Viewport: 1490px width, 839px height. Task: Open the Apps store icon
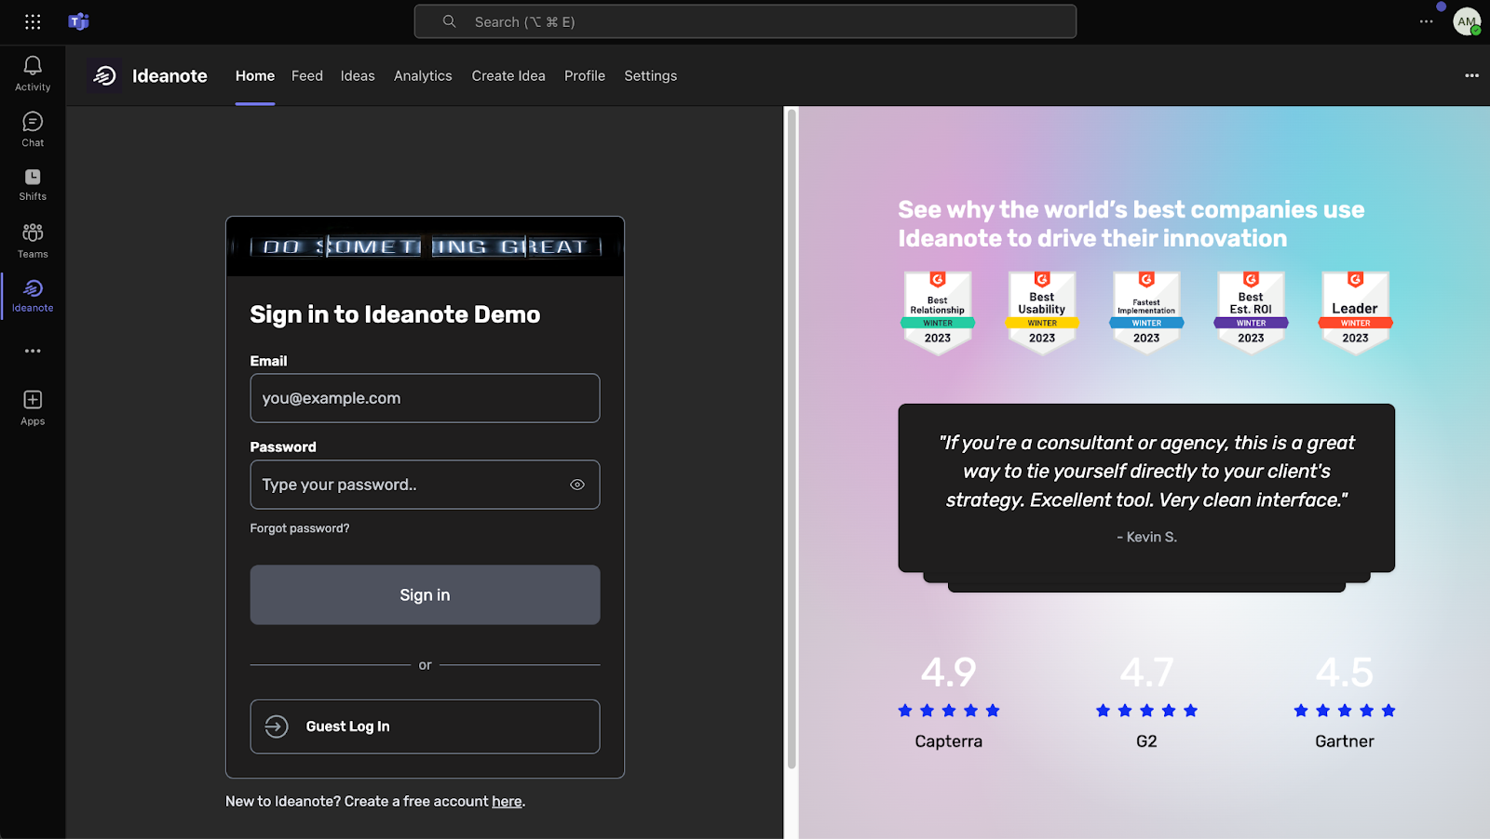(33, 407)
